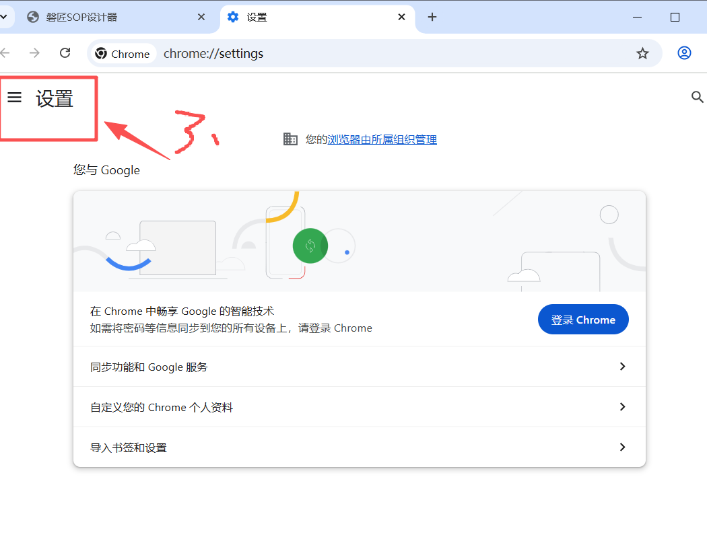Open the 浏览器由所属组织管理 link
This screenshot has height=551, width=707.
(382, 140)
